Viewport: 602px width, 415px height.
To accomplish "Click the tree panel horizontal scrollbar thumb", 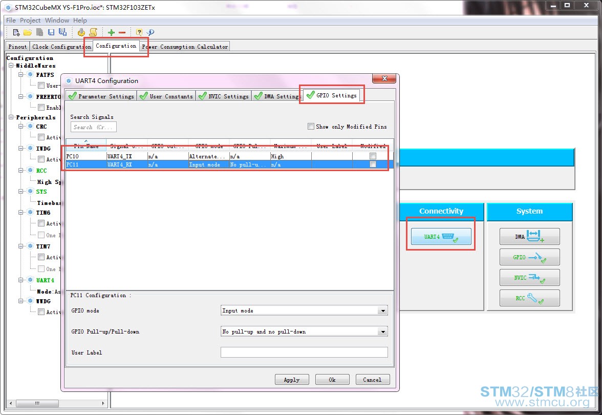I will [37, 403].
